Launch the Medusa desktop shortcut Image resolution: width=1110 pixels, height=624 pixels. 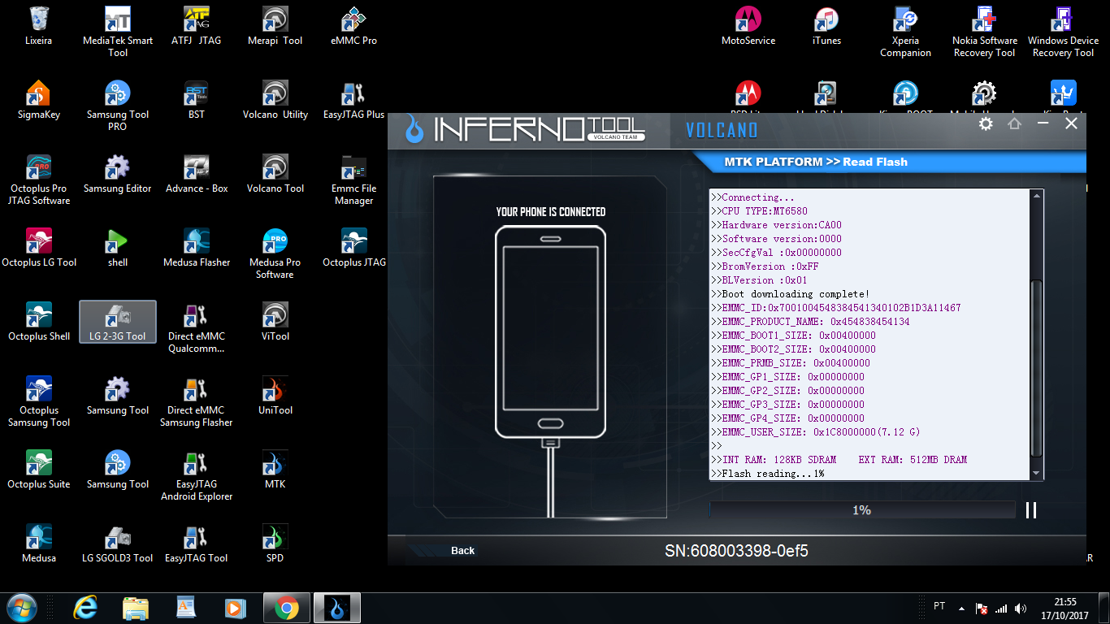point(38,544)
